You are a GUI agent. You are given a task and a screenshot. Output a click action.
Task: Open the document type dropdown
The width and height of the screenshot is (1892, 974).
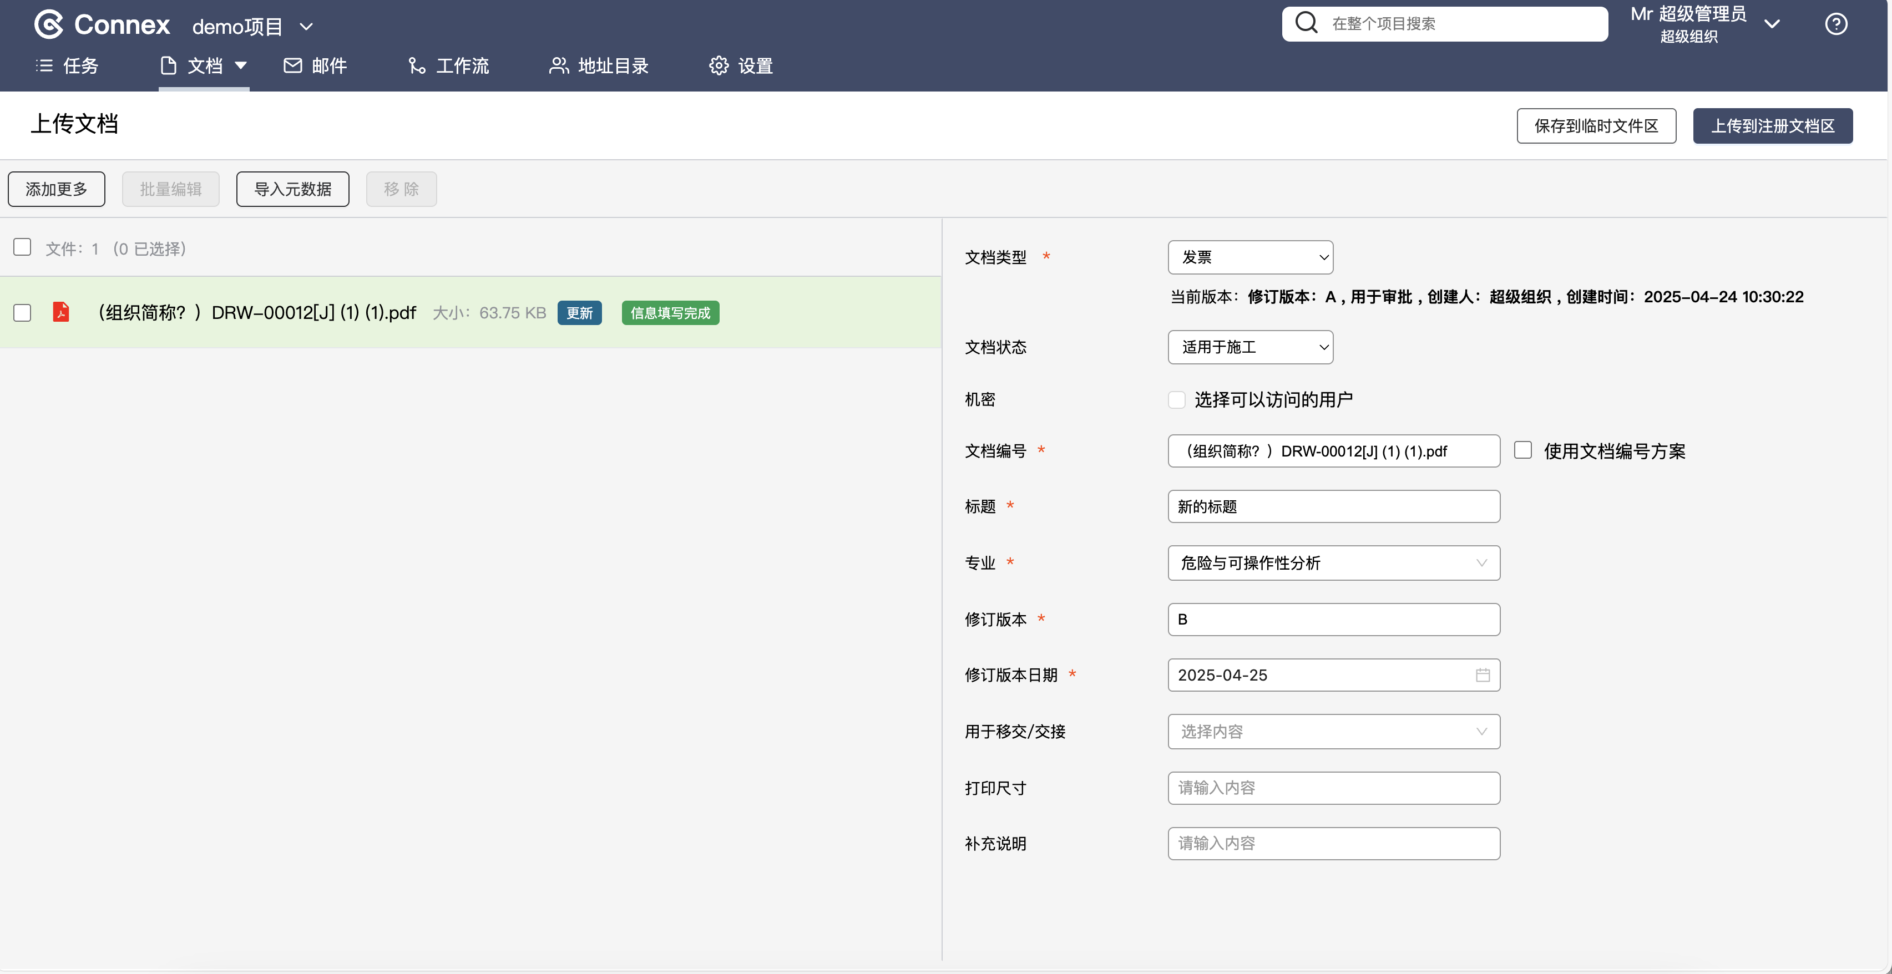point(1250,257)
